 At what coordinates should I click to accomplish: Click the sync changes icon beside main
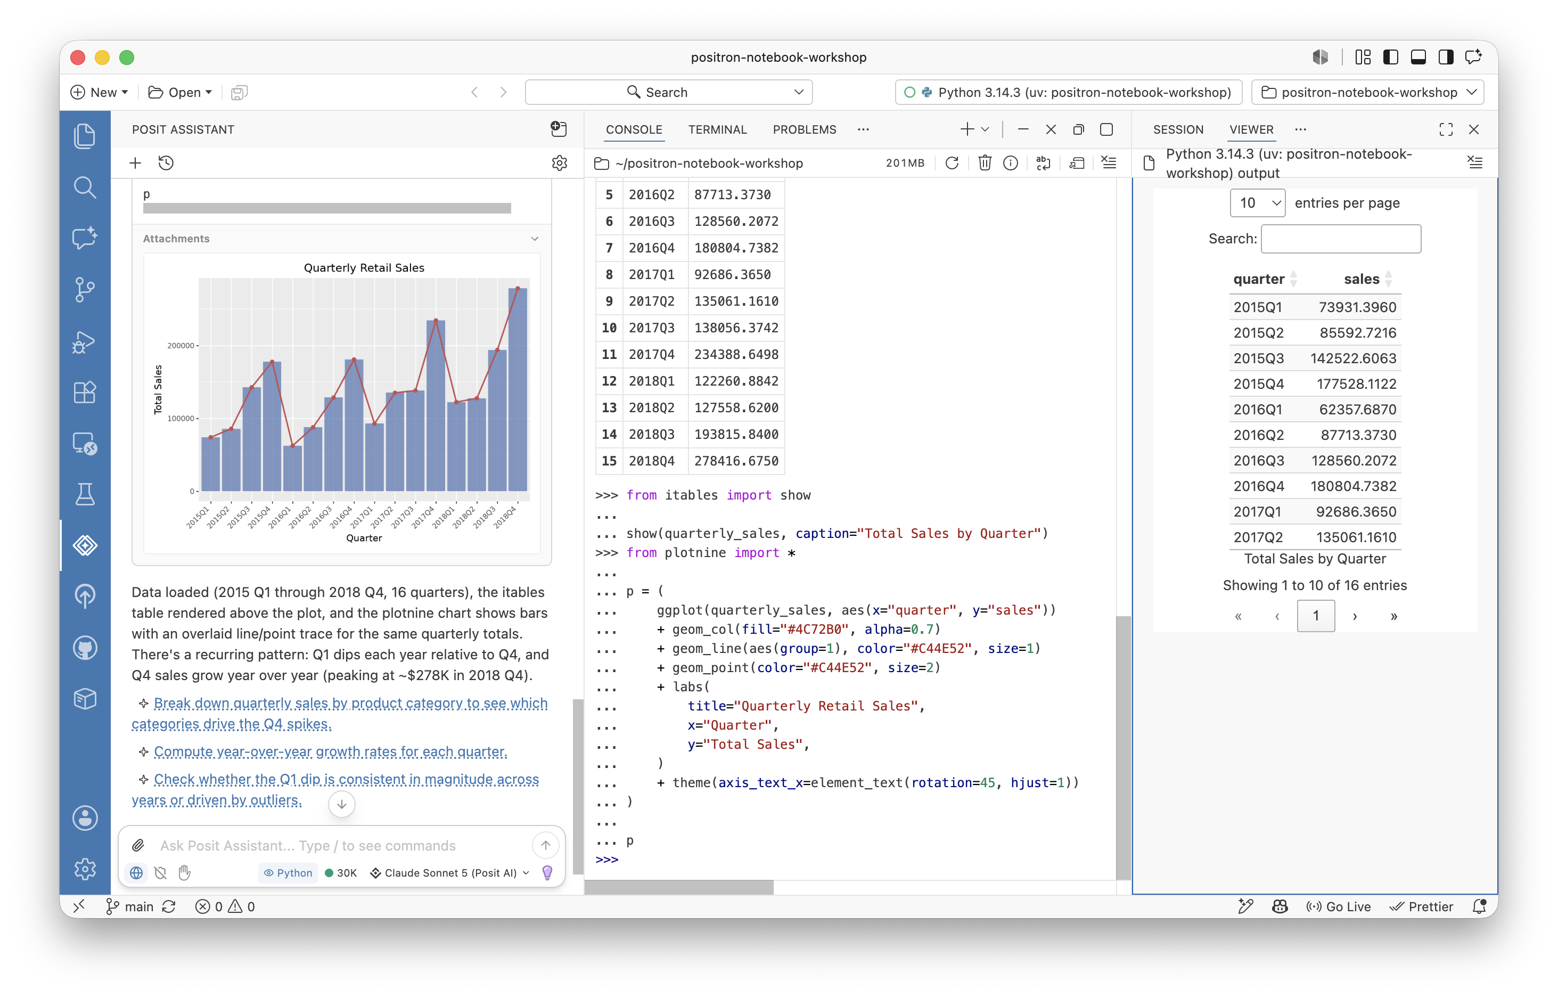(169, 906)
